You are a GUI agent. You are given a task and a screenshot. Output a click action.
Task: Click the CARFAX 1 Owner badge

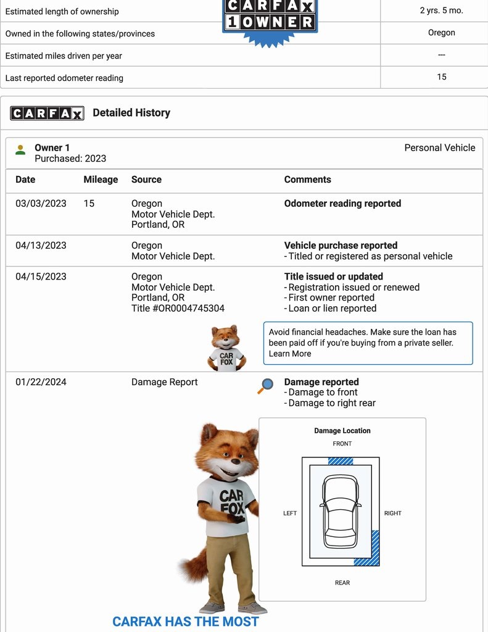[270, 19]
